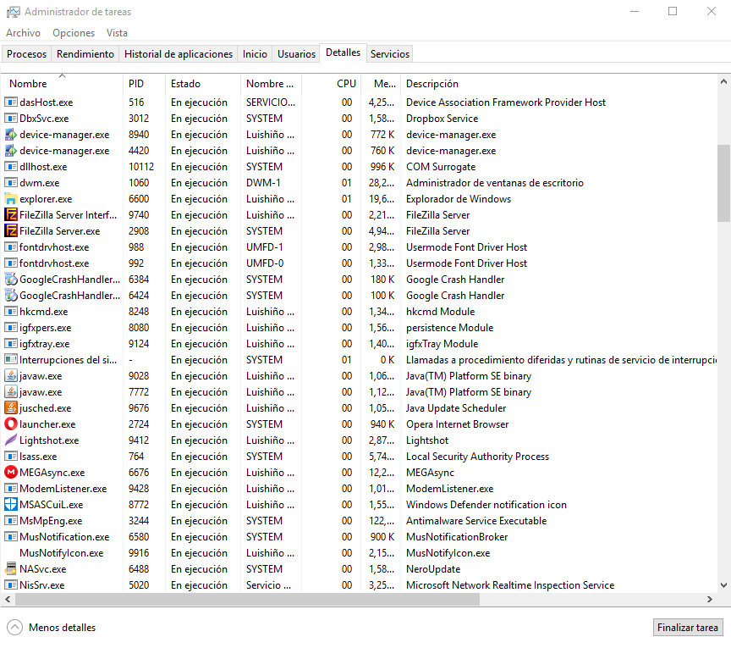Click the UMFD-0 user name cell
The height and width of the screenshot is (648, 731).
click(x=265, y=263)
